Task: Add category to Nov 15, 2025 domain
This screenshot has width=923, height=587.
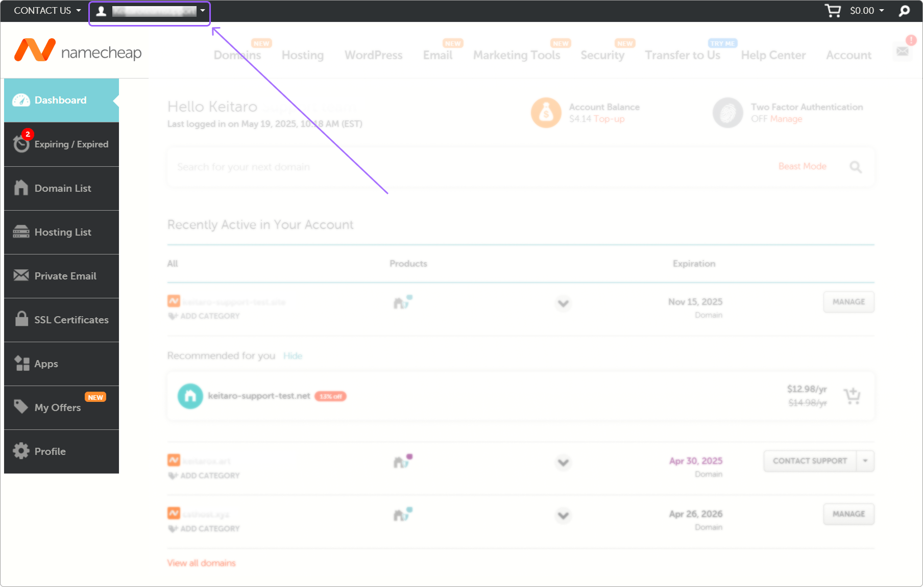Action: coord(204,316)
